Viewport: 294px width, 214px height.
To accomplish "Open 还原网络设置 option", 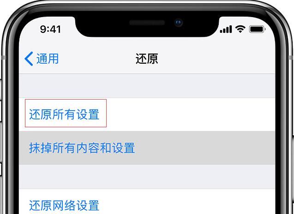I will [64, 206].
